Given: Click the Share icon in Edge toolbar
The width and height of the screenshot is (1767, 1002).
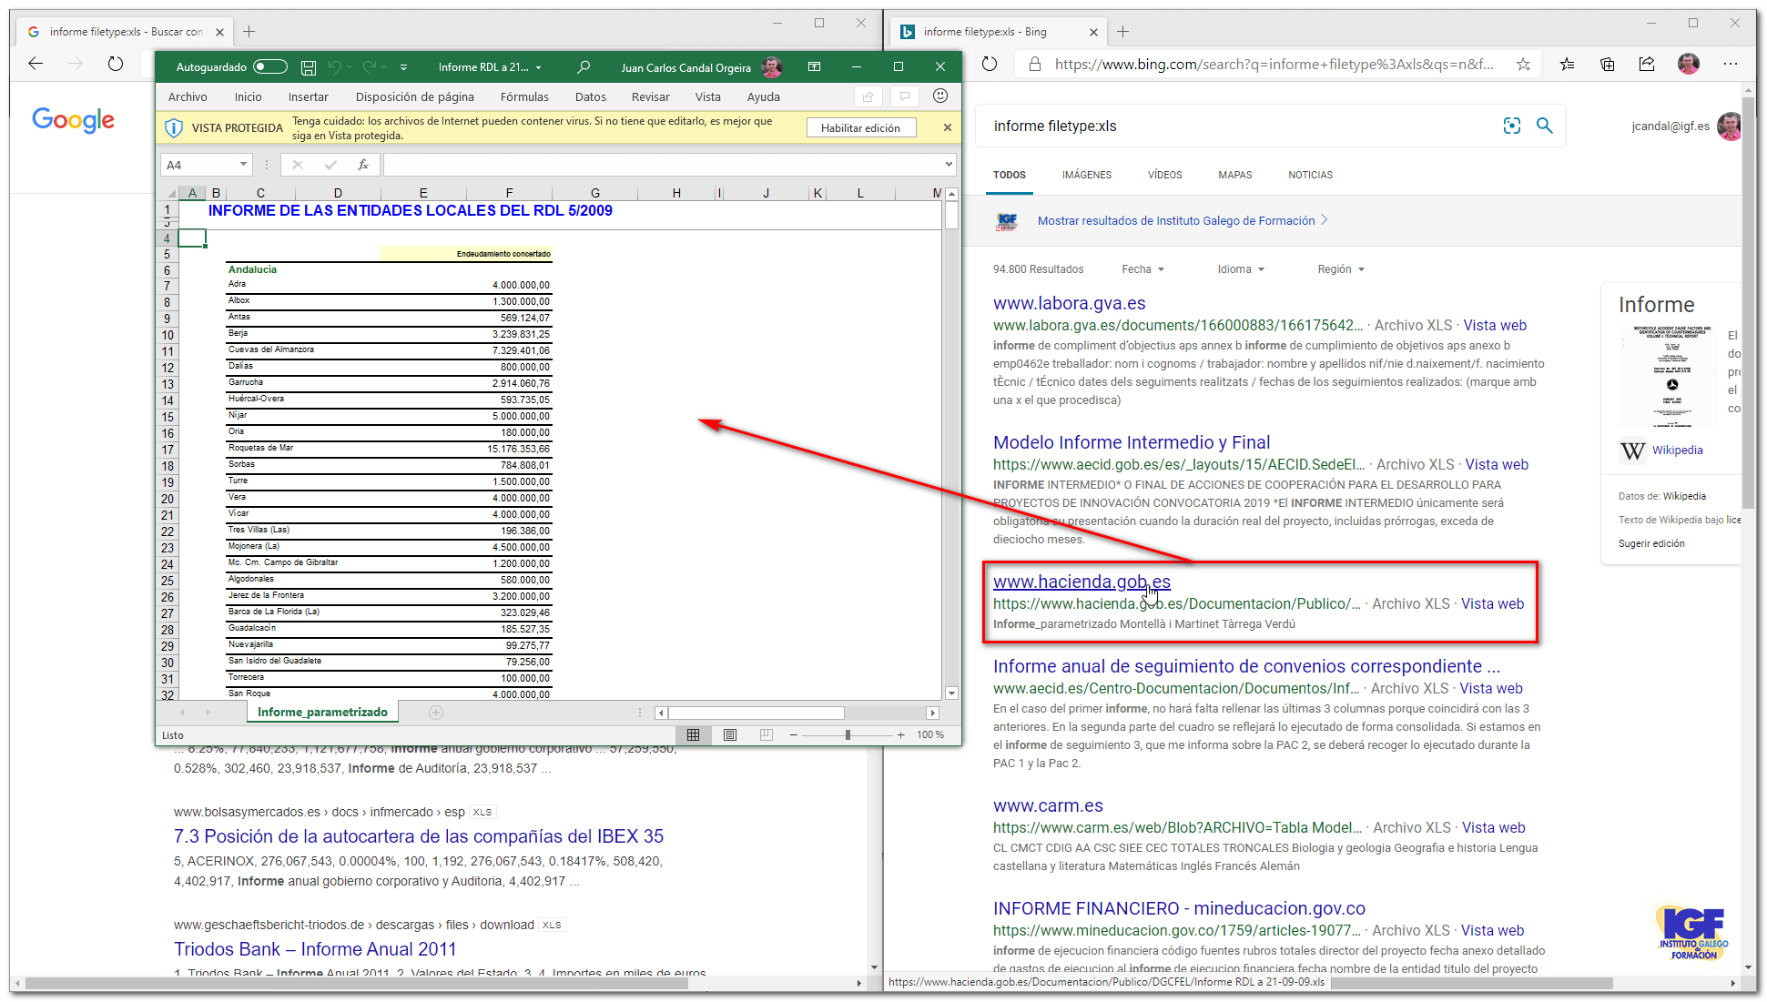Looking at the screenshot, I should pos(1647,65).
